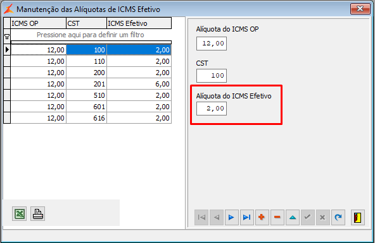This screenshot has height=243, width=375.
Task: Click 'Pressione aqui para definir um filtro'
Action: coord(91,35)
